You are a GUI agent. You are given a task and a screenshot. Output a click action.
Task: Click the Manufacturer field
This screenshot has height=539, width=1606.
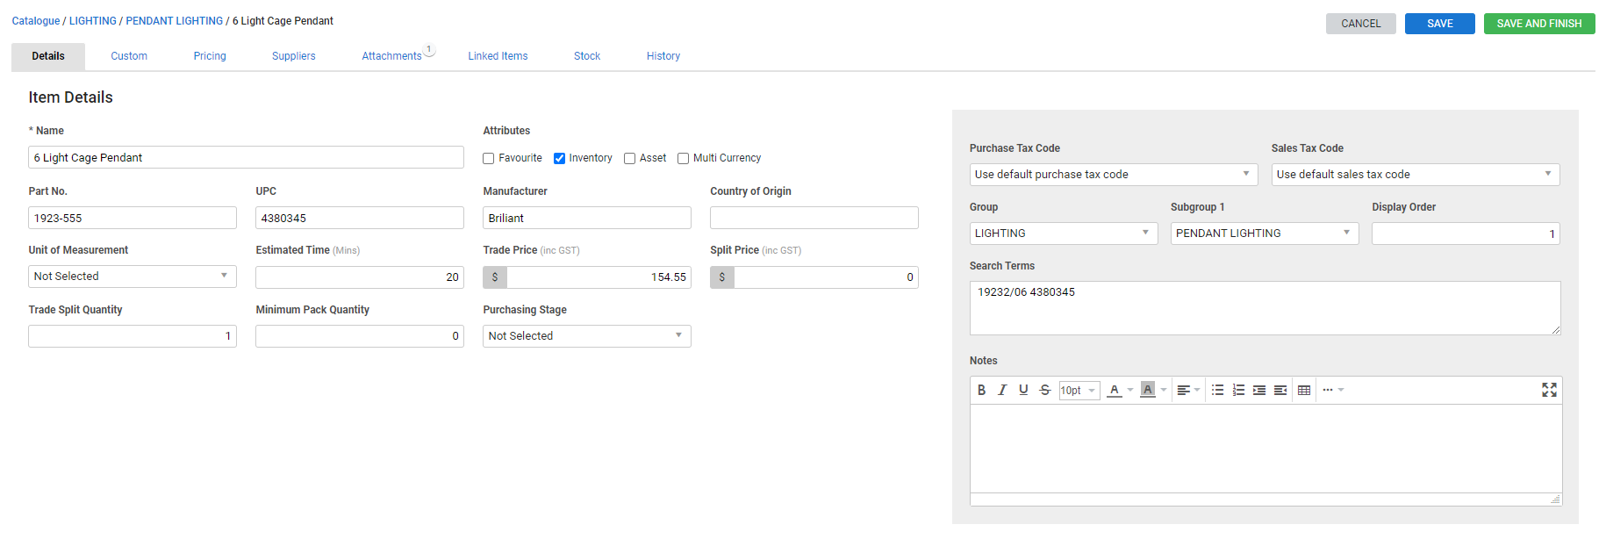pos(587,218)
